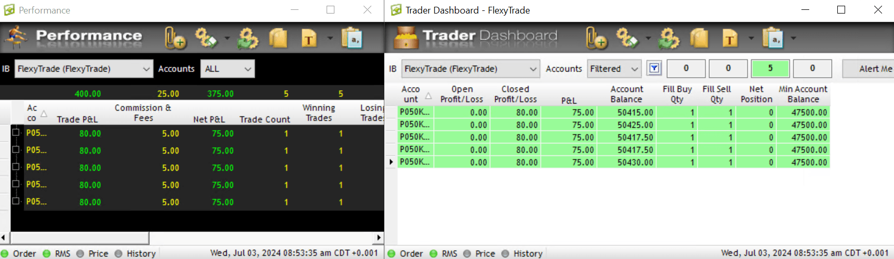Select row with account balance 50415.00
894x259 pixels.
pos(614,112)
